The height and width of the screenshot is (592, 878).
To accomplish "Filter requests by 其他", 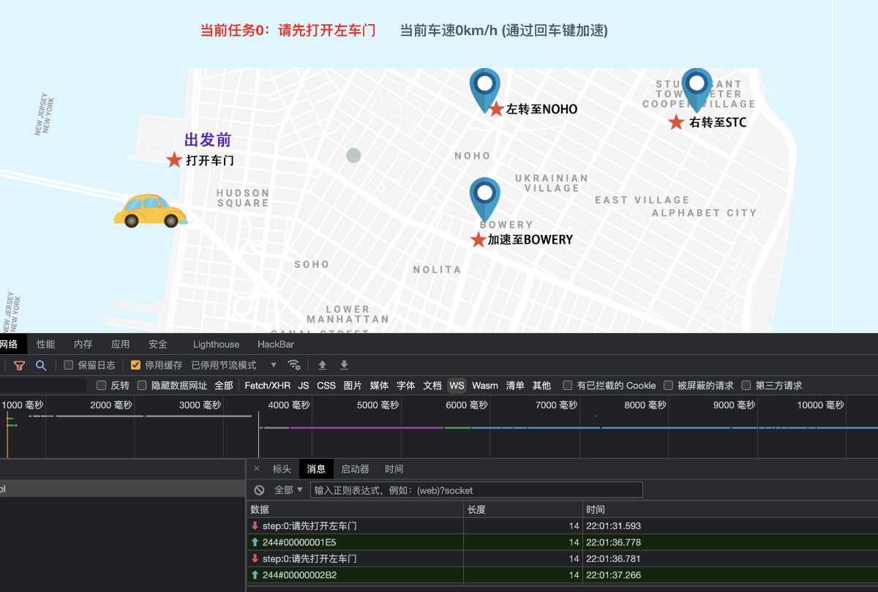I will point(541,386).
